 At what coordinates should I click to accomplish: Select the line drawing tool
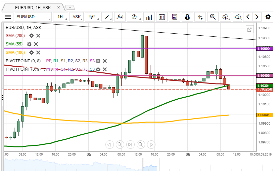(108, 17)
